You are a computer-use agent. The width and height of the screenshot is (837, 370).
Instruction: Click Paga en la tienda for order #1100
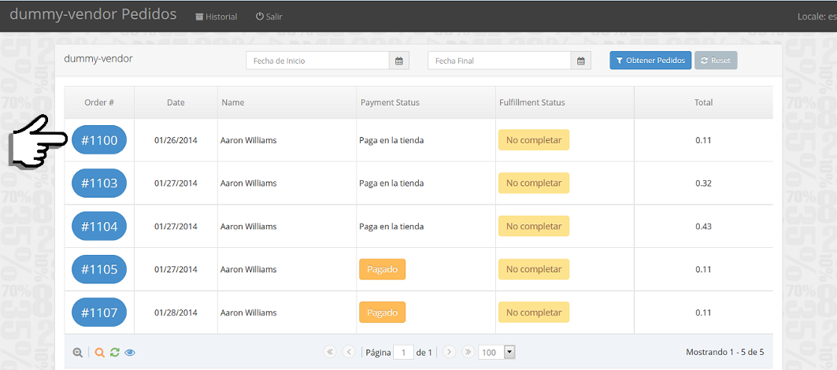coord(391,140)
